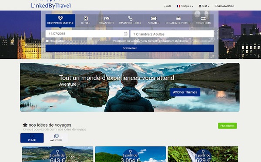This screenshot has width=261, height=162.
Task: Open the Conditions d'utilisation link
Action: tap(201, 41)
